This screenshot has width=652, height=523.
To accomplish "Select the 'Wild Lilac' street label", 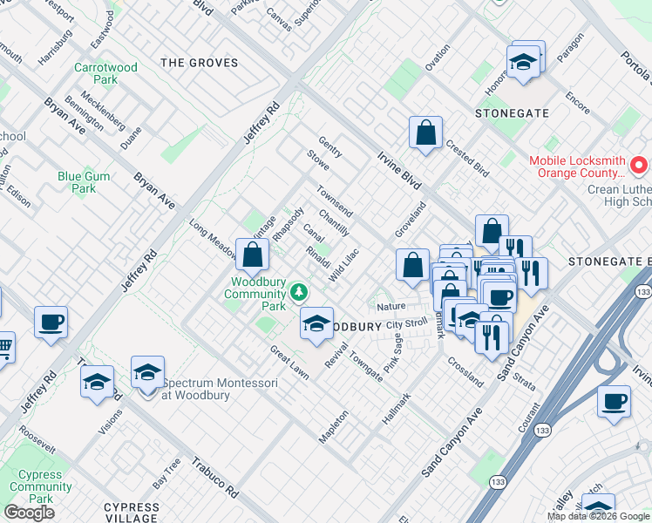I will point(343,265).
